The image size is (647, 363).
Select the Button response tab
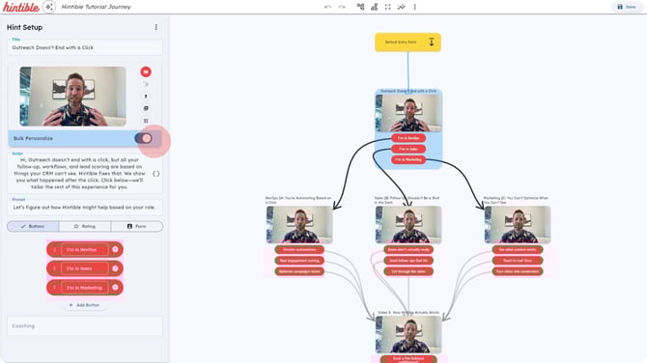point(33,227)
